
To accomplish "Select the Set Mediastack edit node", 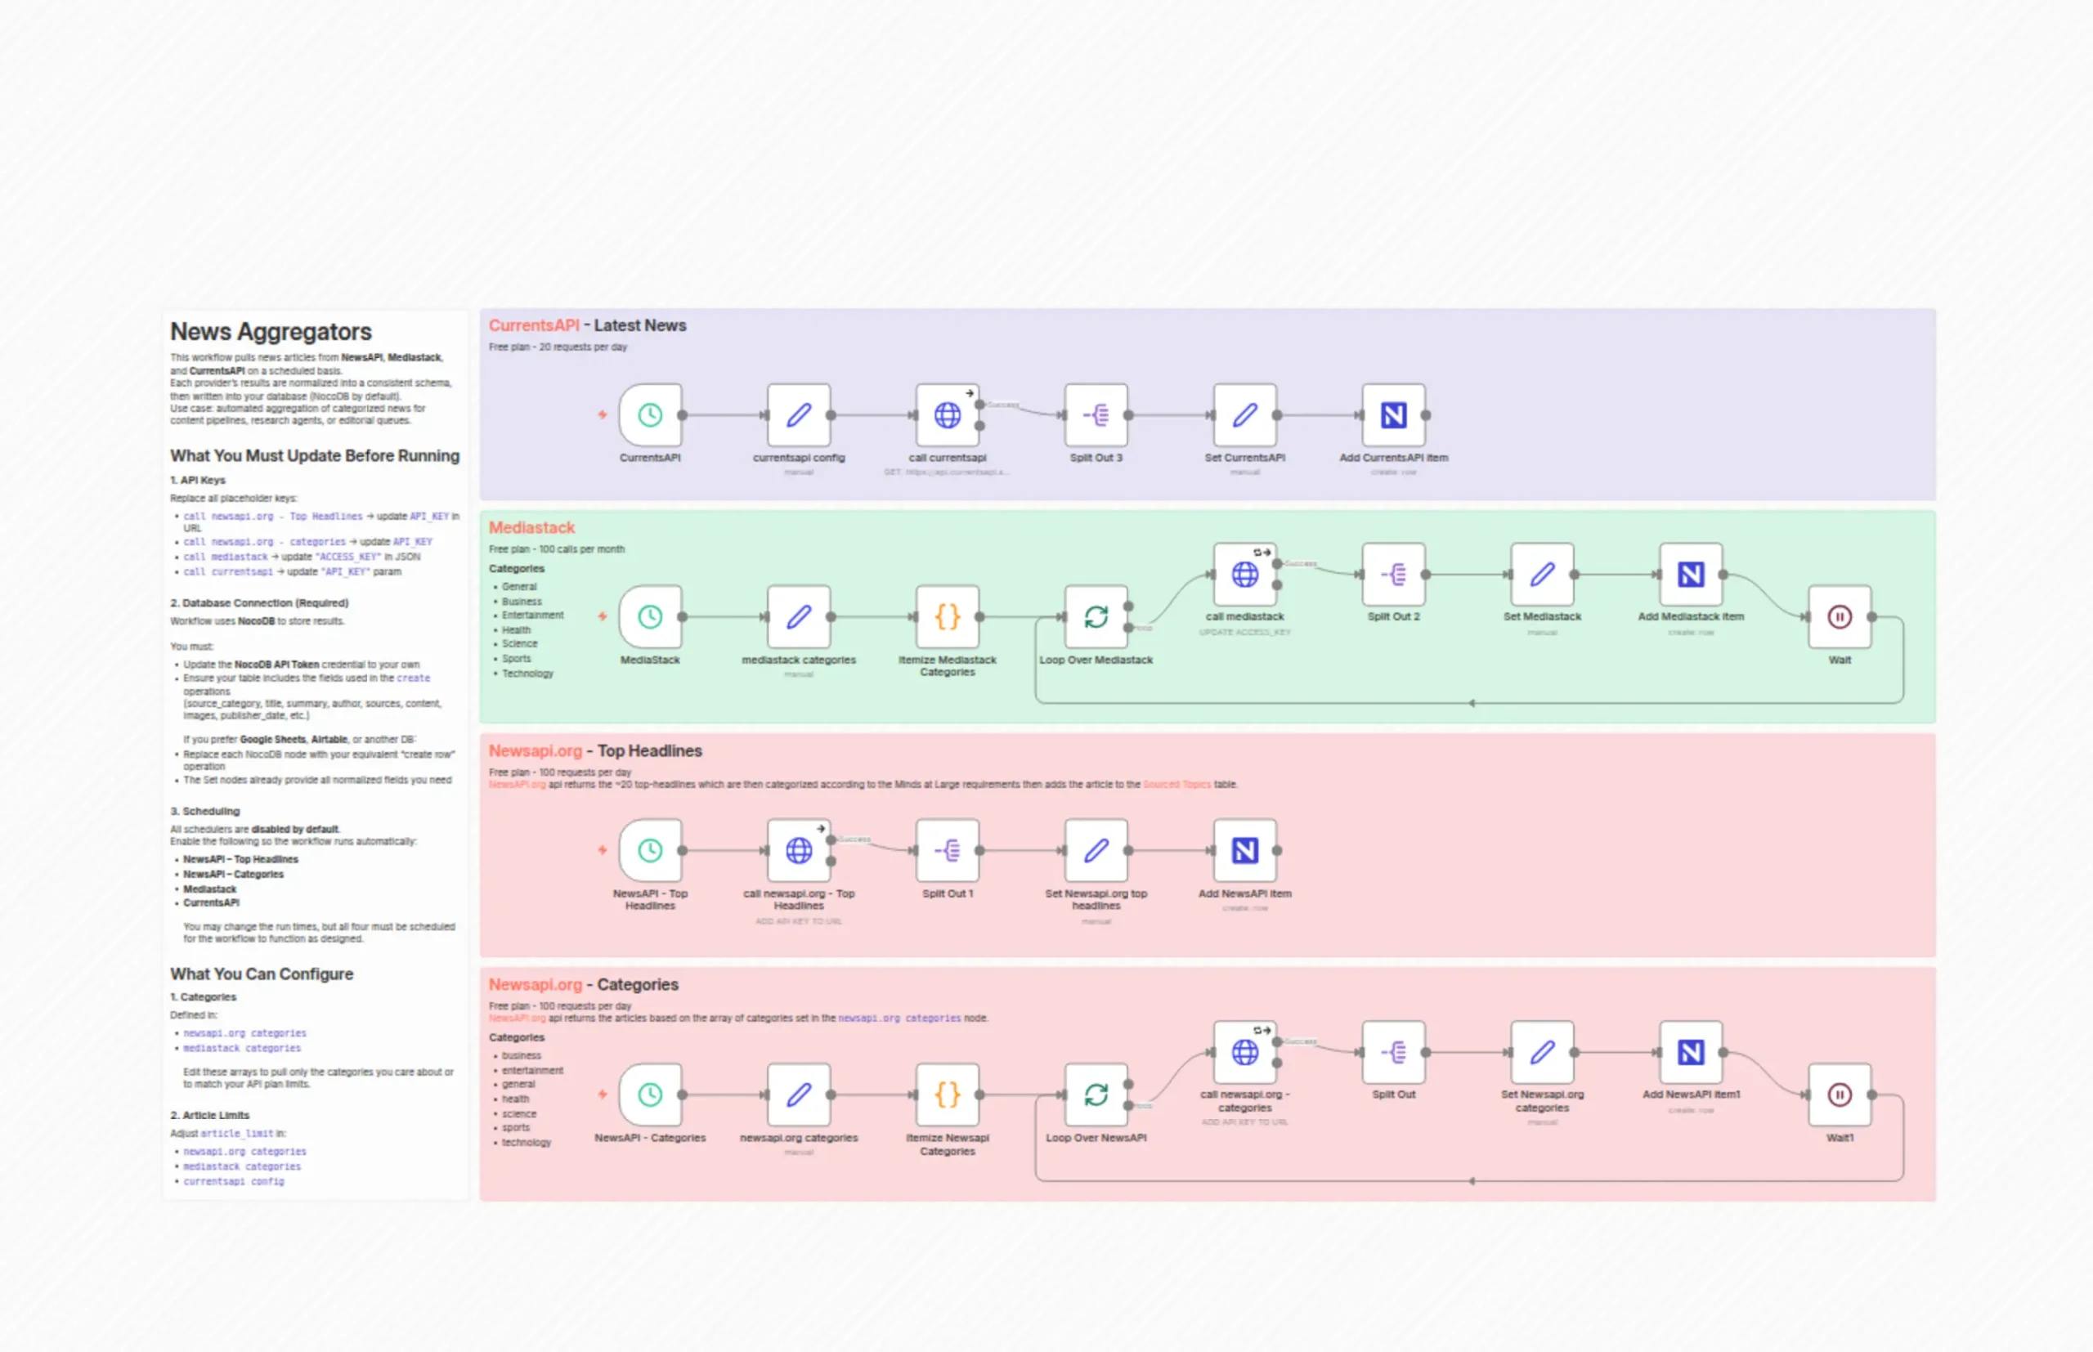I will click(1542, 574).
